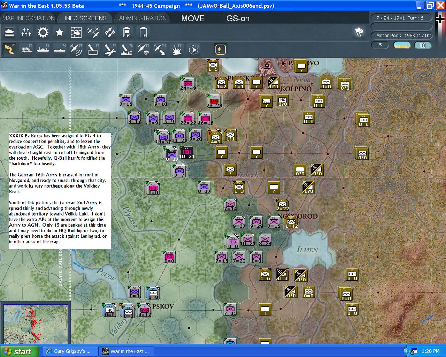The width and height of the screenshot is (446, 357).
Task: Select F8 bomb city mode
Action: [126, 50]
